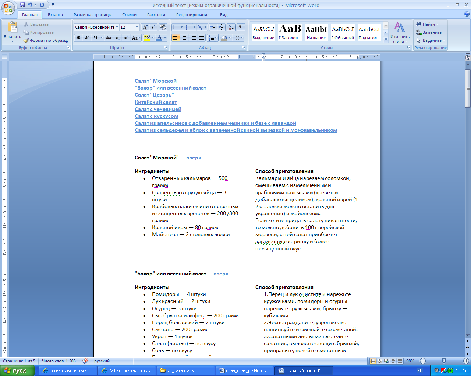Open Рассылки ribbon tab
The height and width of the screenshot is (376, 471).
click(156, 15)
